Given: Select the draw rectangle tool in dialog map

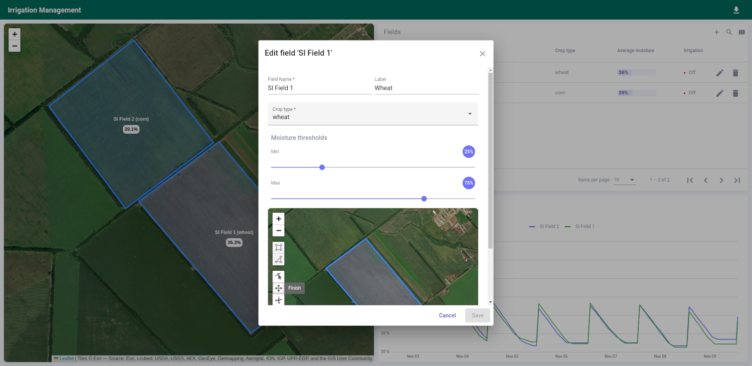Looking at the screenshot, I should pyautogui.click(x=279, y=247).
